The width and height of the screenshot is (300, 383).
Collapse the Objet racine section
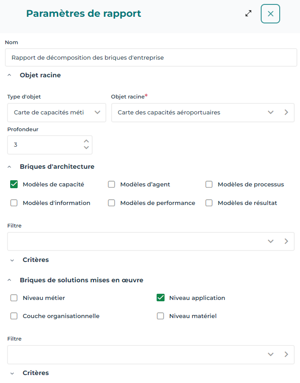(10, 76)
